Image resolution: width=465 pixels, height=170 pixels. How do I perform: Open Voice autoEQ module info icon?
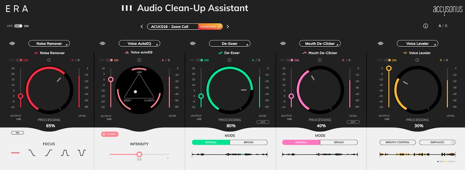tap(139, 60)
